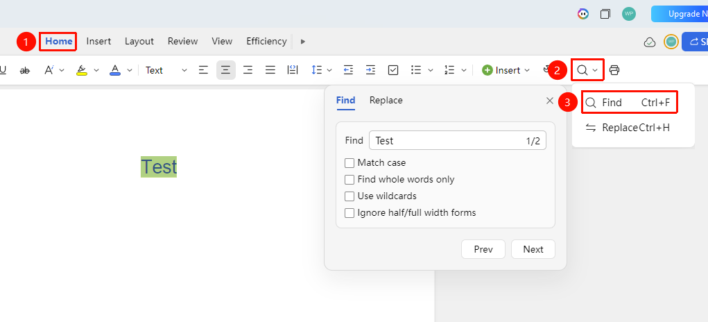708x322 pixels.
Task: Tick Ignore half/full width forms
Action: point(349,213)
